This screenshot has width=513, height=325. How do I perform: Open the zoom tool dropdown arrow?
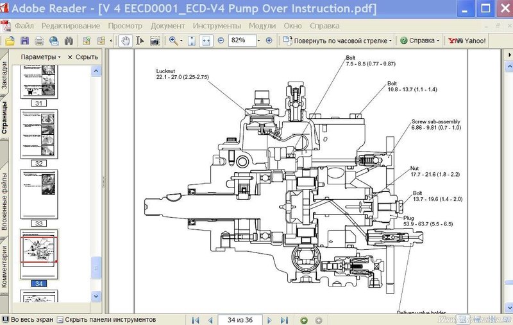tap(181, 41)
